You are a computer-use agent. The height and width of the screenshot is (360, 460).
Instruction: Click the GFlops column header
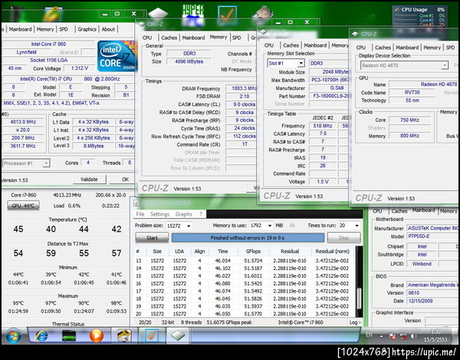[x=252, y=251]
